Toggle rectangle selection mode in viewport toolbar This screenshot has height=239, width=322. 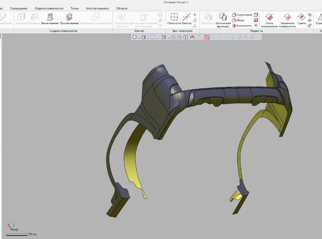point(207,37)
